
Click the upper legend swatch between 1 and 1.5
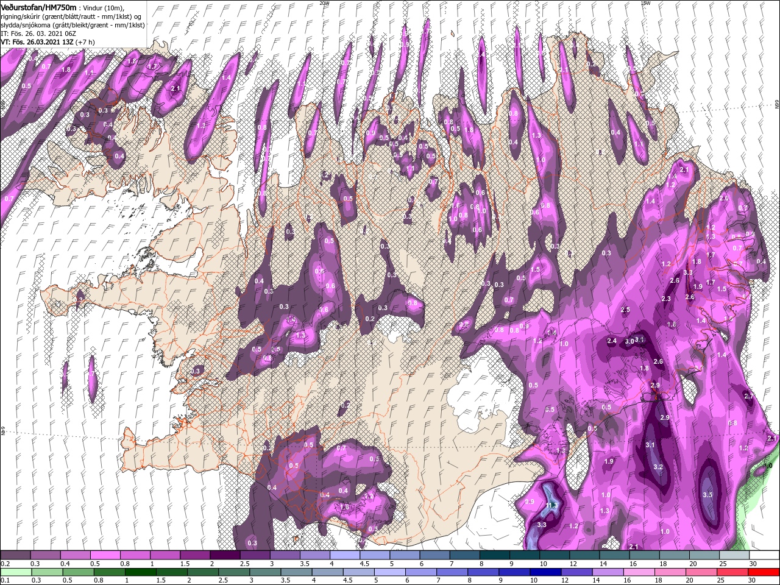click(165, 555)
